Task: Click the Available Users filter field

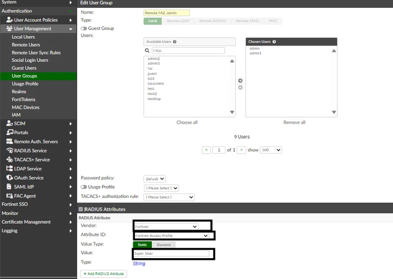Action: (188, 51)
